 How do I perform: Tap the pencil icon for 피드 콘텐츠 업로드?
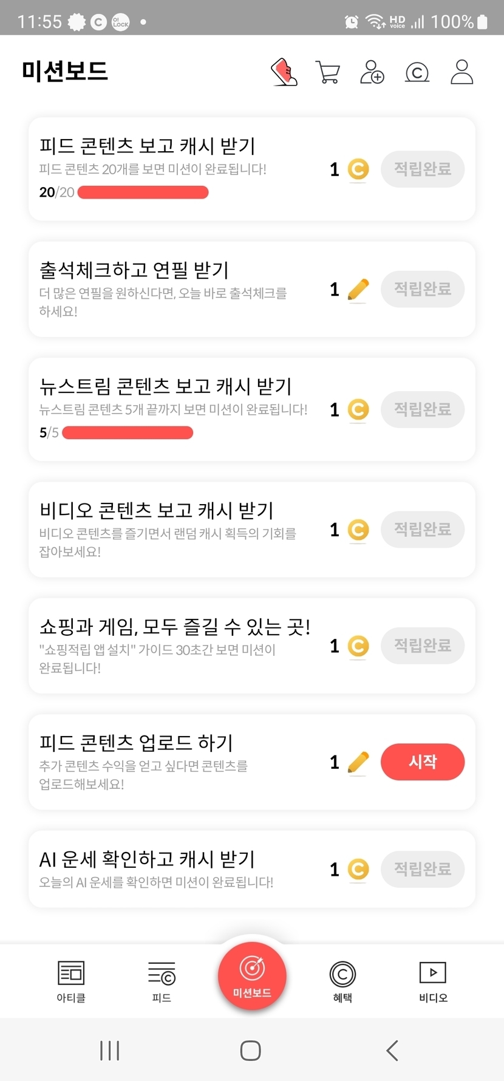[358, 762]
